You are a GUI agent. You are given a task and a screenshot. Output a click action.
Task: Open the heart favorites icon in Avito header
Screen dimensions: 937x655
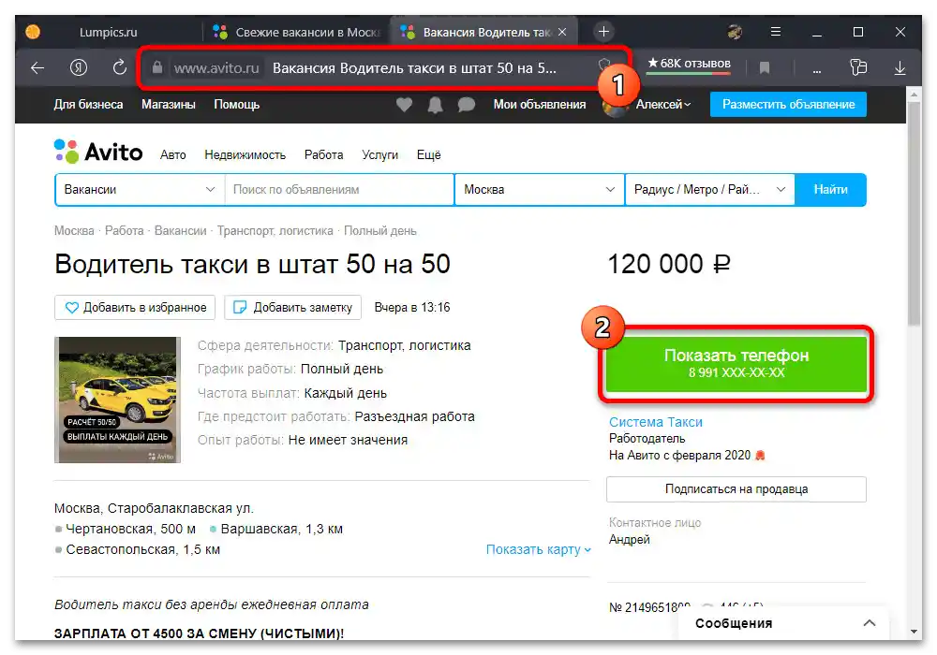[405, 105]
